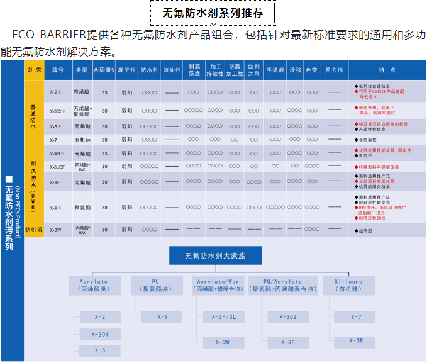Screen dimensions: 427x363
Task: Click the X-301 box in family tree
Action: click(100, 334)
